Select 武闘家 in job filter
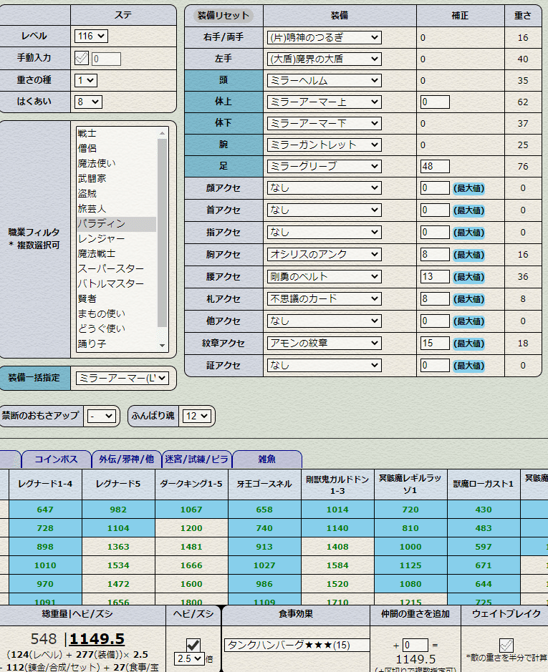This screenshot has height=672, width=548. coord(116,178)
